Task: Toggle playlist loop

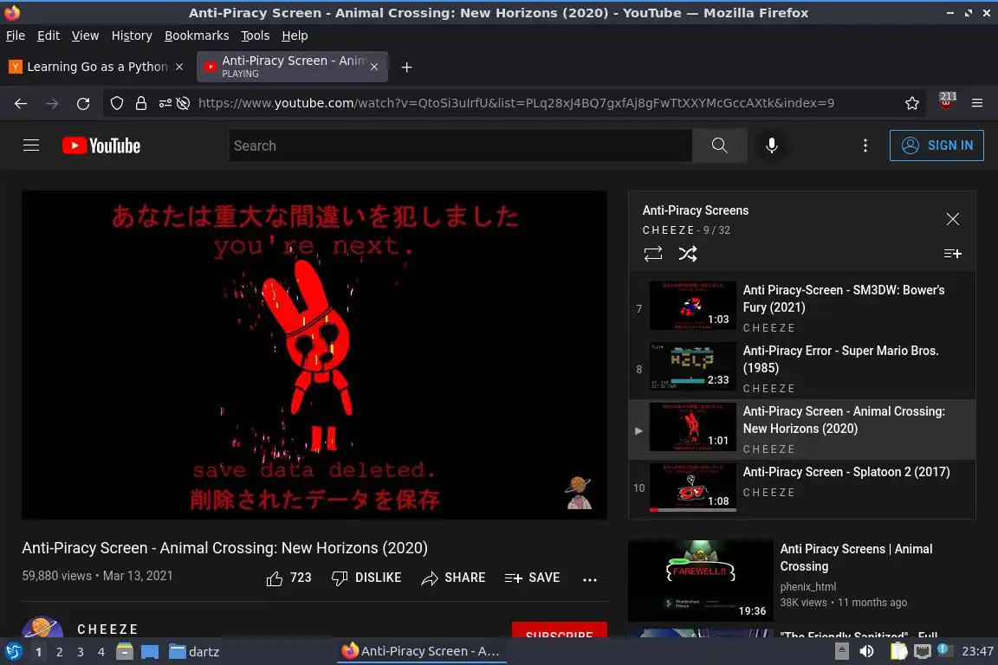Action: 653,254
